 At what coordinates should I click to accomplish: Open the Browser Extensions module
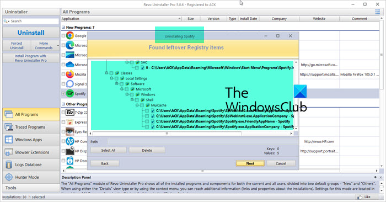click(x=31, y=152)
